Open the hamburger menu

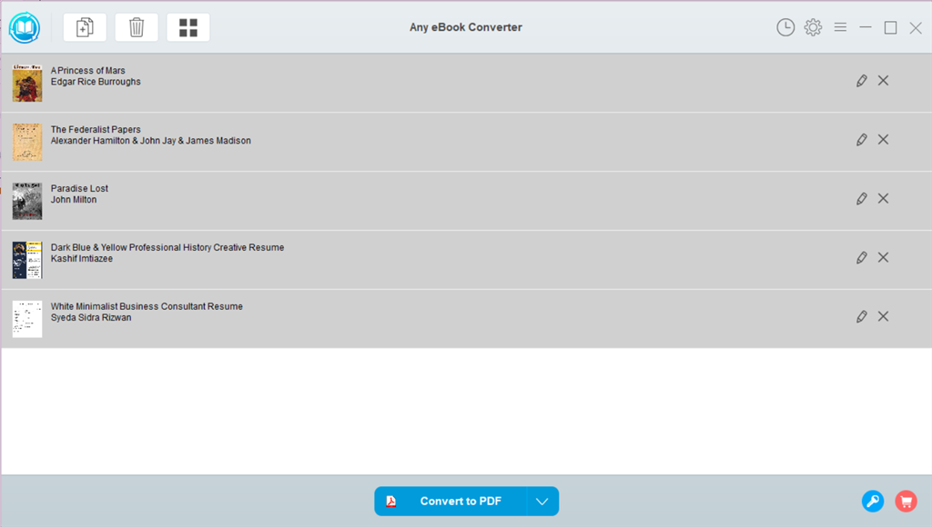coord(840,26)
